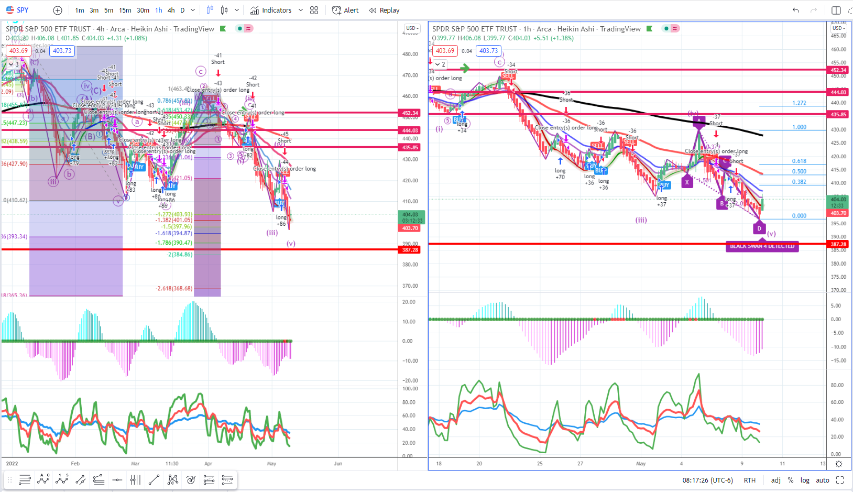853x492 pixels.
Task: Click green flag next to 4h chart title
Action: (x=223, y=29)
